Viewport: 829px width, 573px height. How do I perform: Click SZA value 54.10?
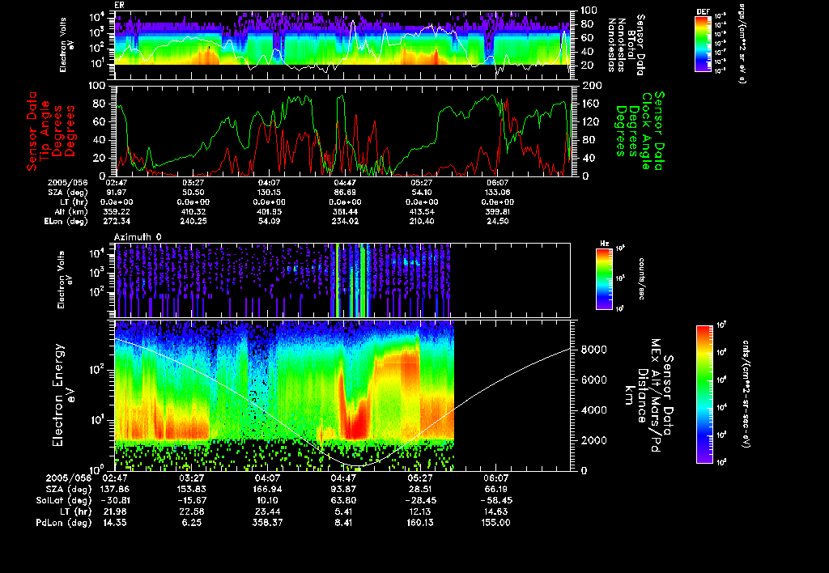[x=421, y=193]
